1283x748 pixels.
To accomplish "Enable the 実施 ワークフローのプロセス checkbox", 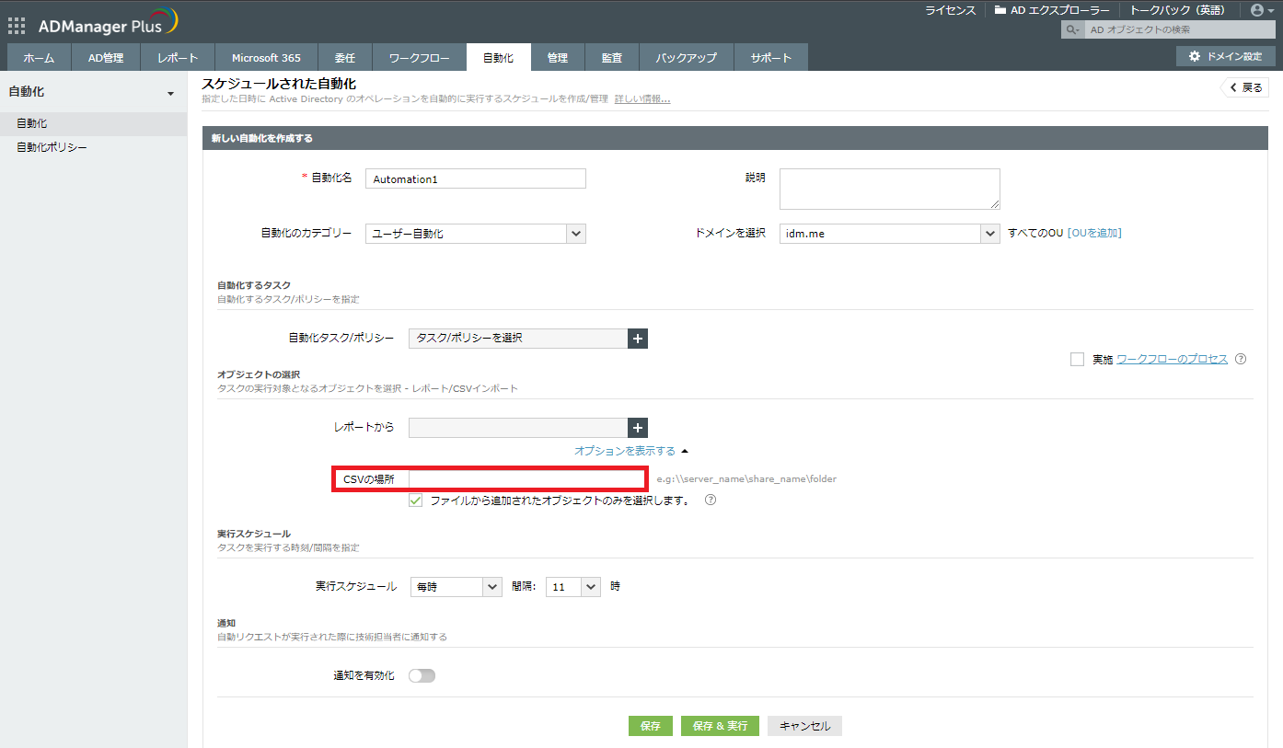I will [1077, 360].
